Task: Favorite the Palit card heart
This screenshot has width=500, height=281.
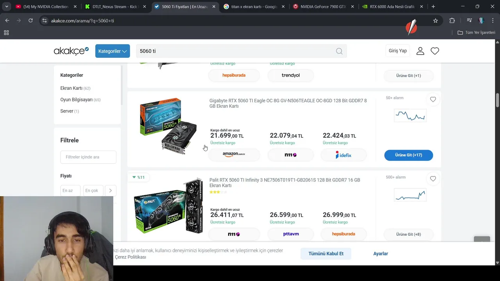Action: click(433, 179)
